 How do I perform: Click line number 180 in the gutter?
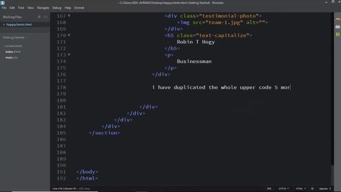point(61,100)
